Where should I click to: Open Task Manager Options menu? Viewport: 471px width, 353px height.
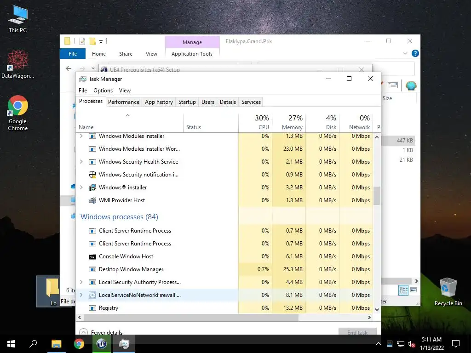103,91
